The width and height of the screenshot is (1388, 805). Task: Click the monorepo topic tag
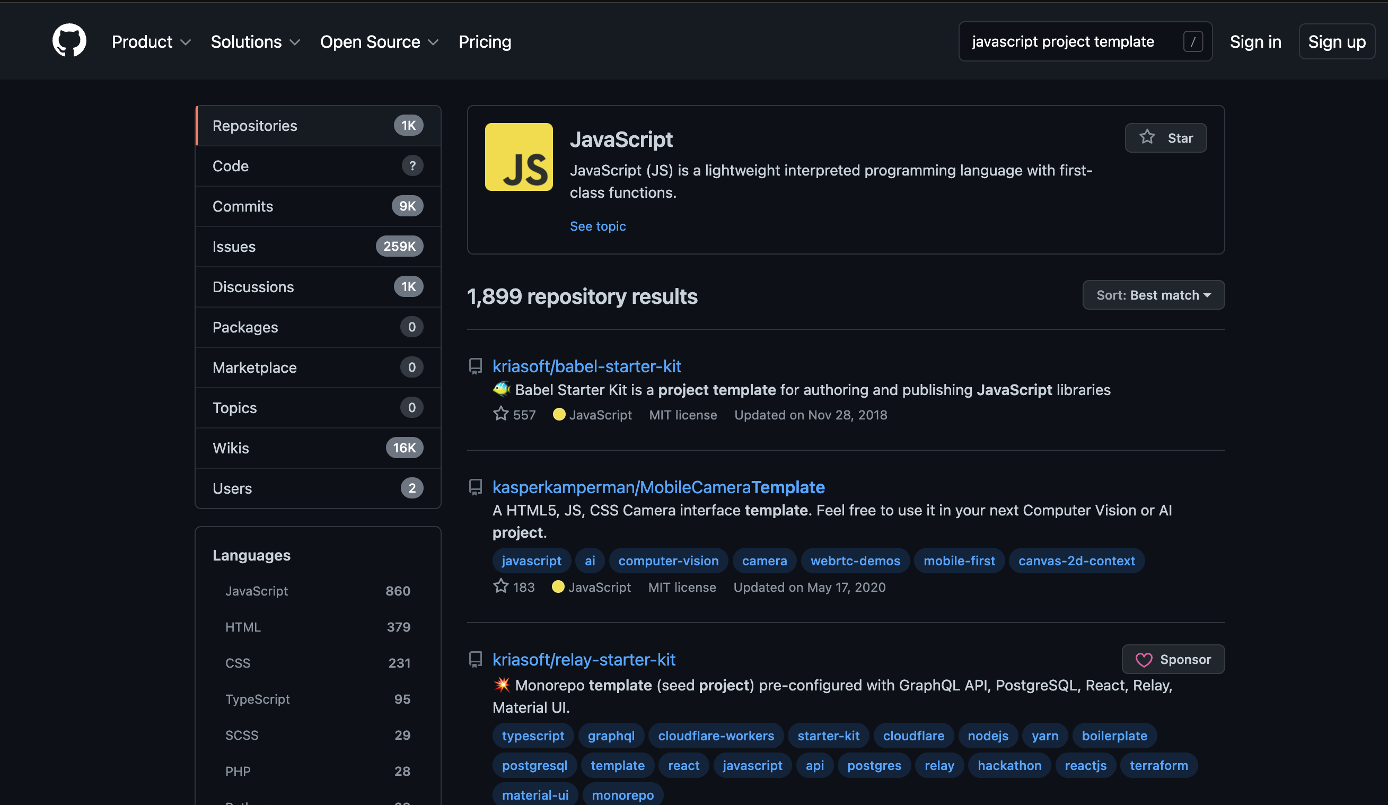[x=622, y=795]
